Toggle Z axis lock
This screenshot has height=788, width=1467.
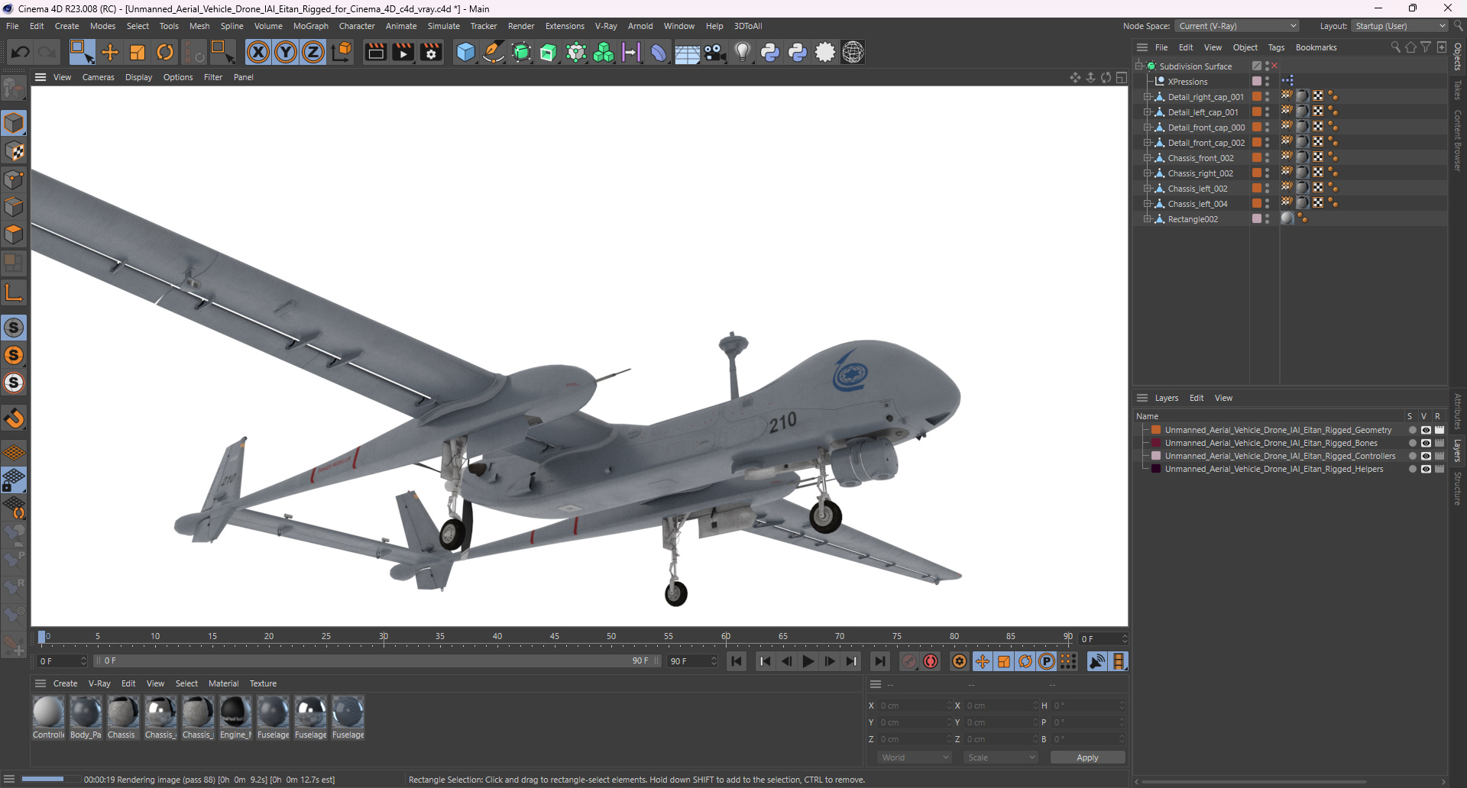(313, 52)
